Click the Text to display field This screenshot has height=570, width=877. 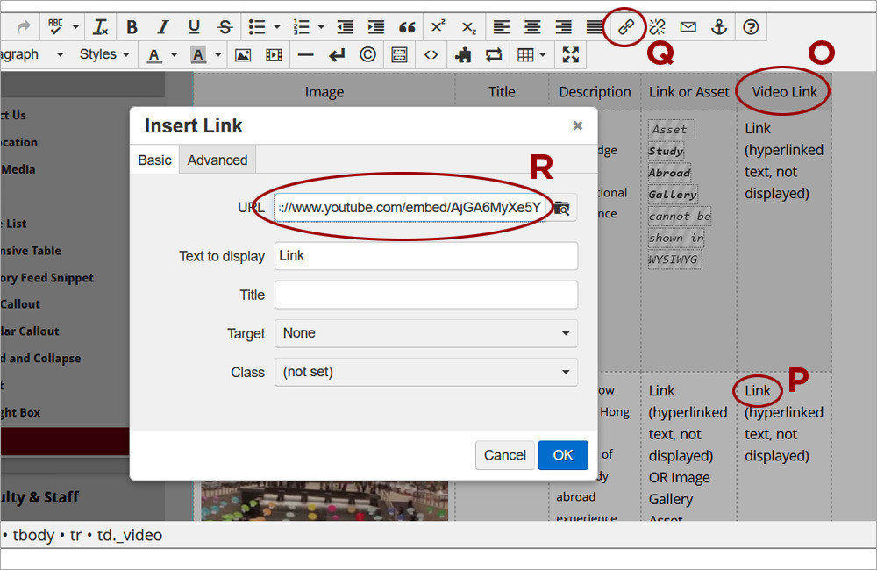point(426,256)
